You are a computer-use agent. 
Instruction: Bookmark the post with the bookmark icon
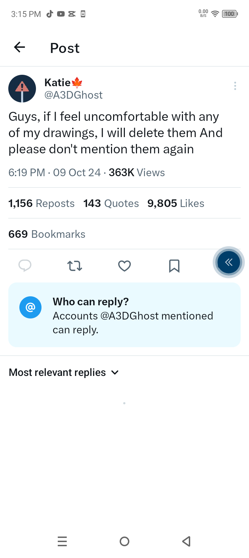click(x=174, y=266)
